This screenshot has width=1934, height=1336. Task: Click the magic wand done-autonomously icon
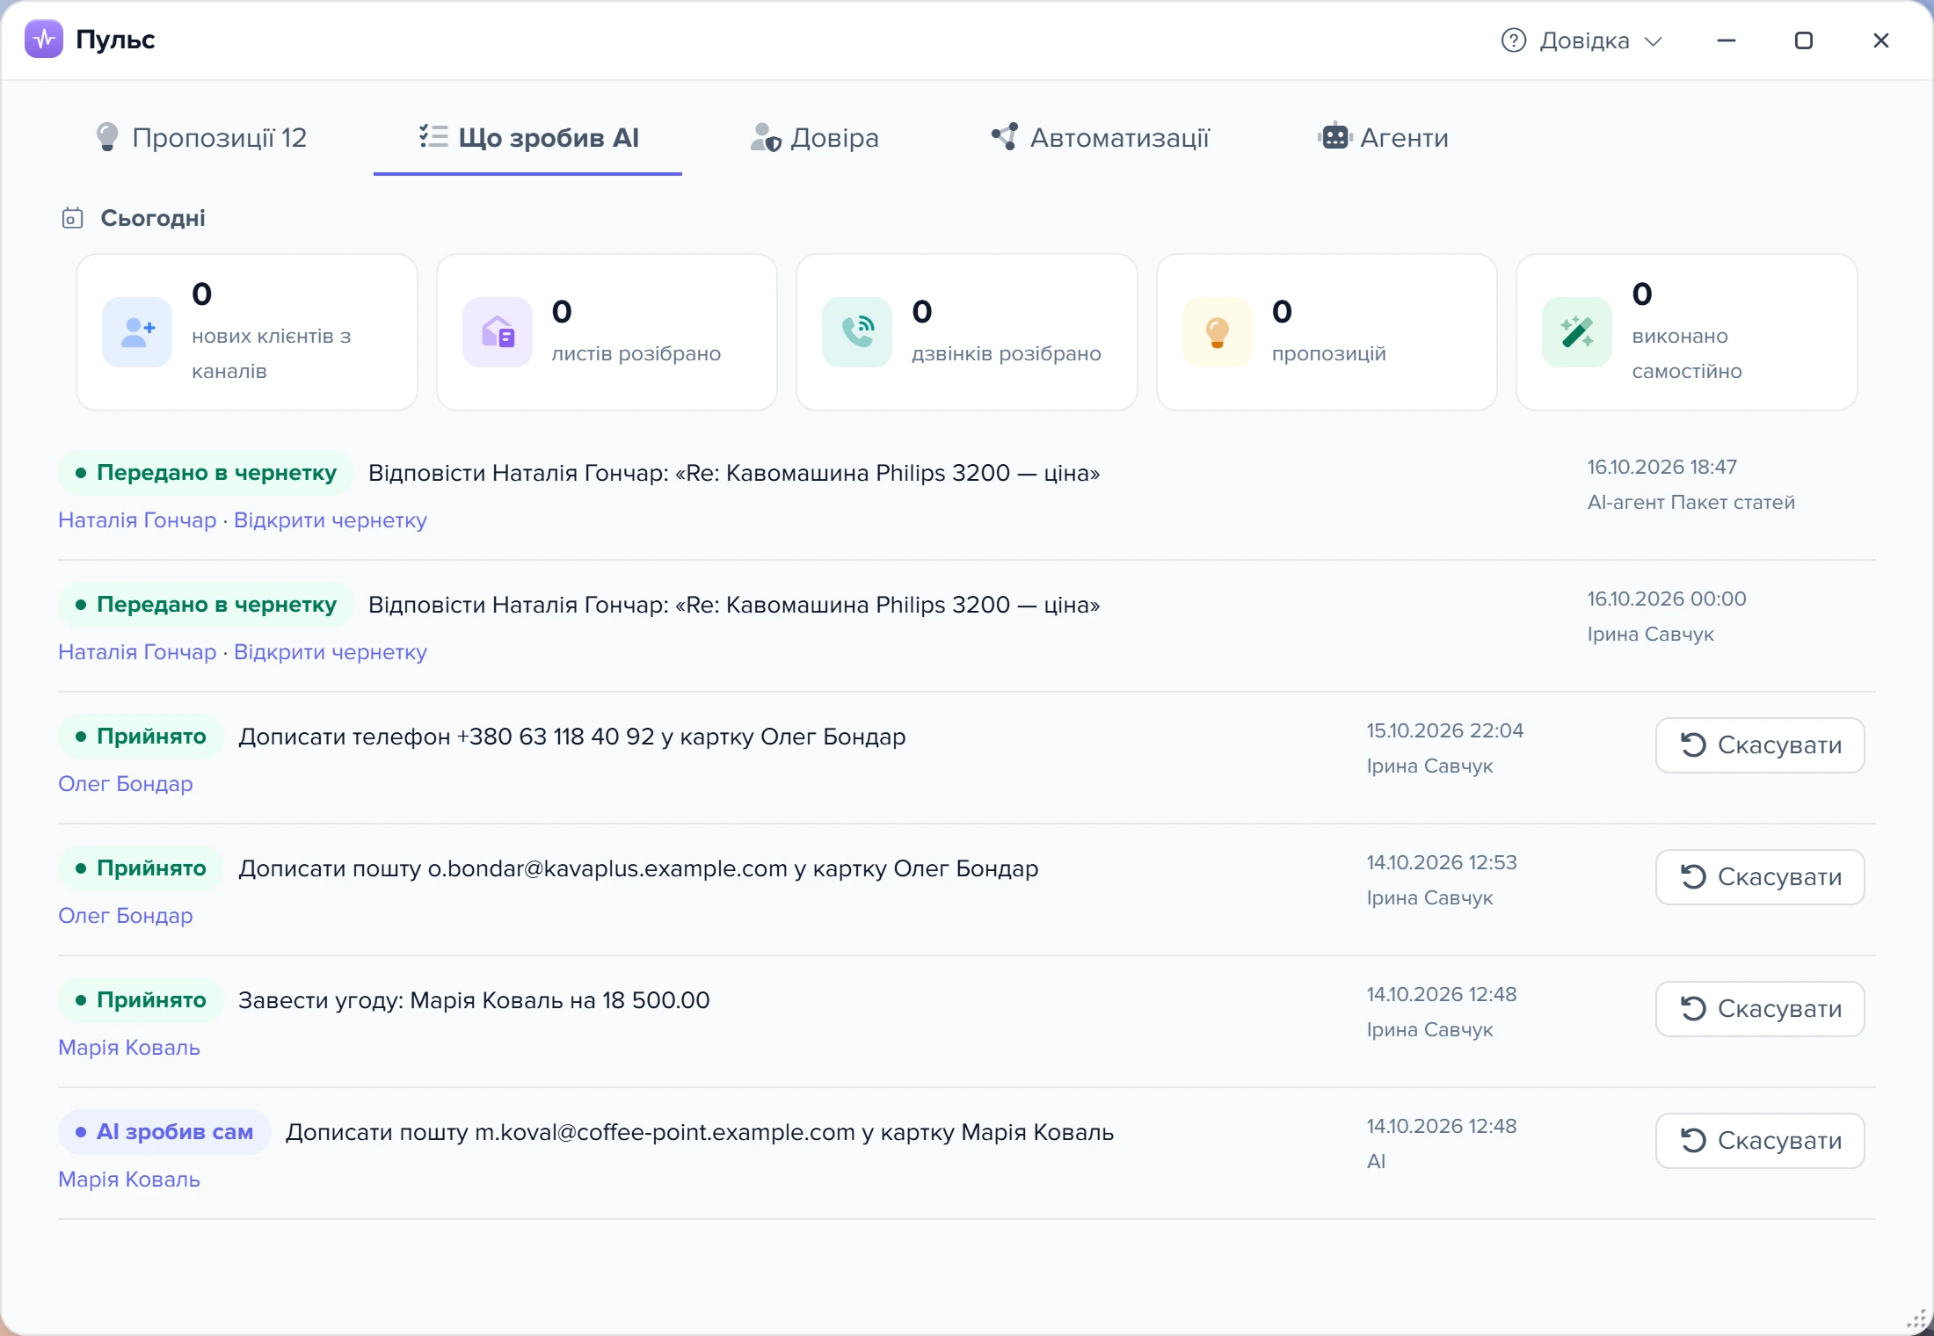coord(1577,332)
